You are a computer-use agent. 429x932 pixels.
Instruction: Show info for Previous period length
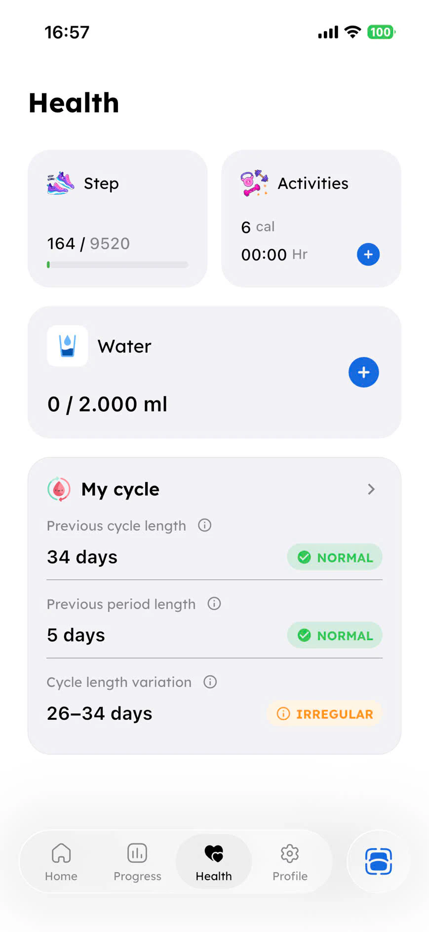[x=214, y=603]
